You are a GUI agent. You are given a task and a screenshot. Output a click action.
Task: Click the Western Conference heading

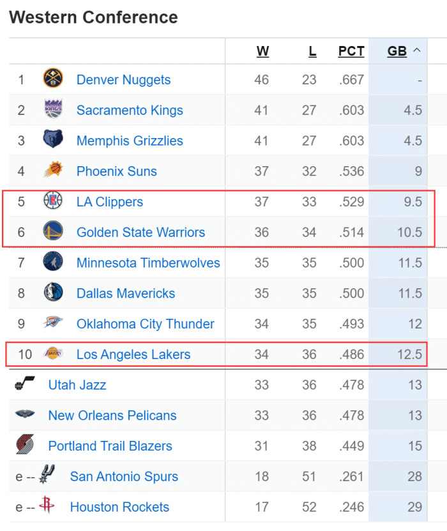[93, 17]
